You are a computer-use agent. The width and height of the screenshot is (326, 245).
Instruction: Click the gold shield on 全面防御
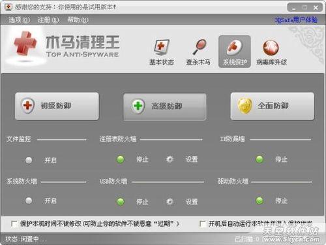point(244,105)
